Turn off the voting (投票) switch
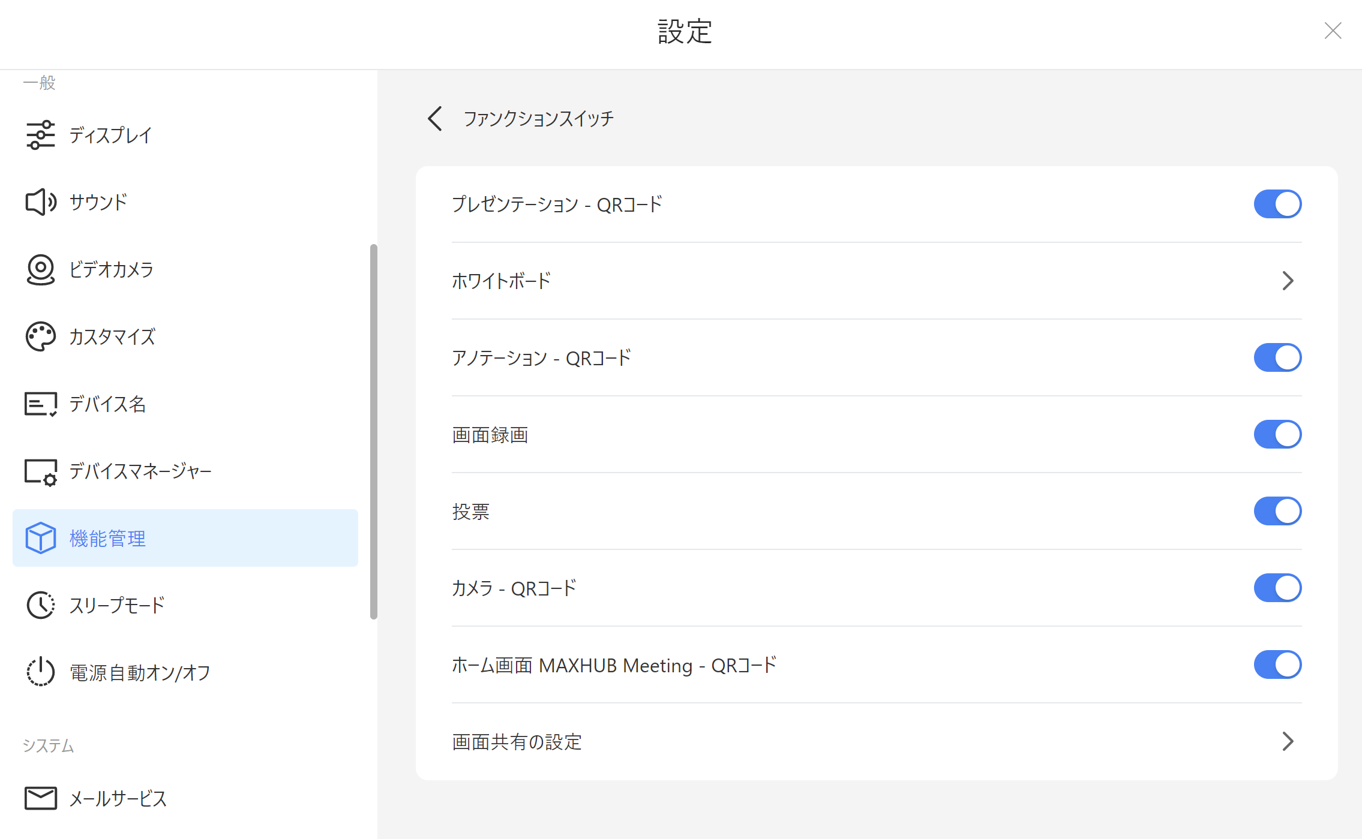Viewport: 1362px width, 839px height. coord(1277,511)
